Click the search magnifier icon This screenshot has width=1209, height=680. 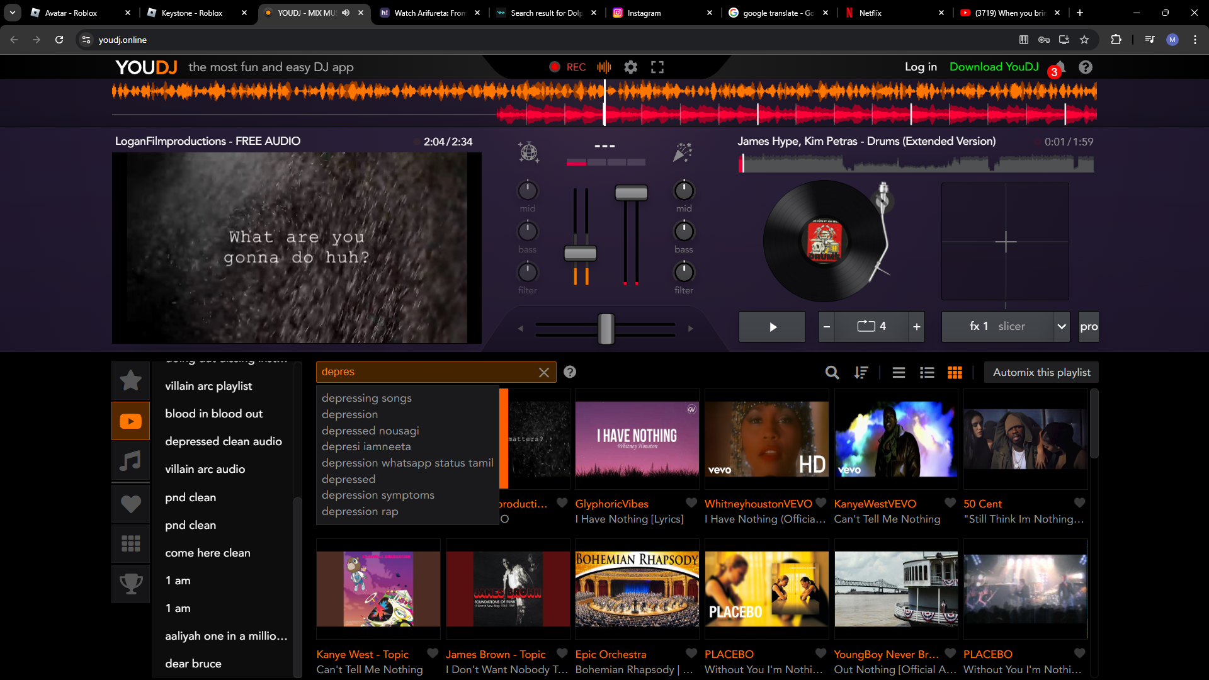click(832, 373)
